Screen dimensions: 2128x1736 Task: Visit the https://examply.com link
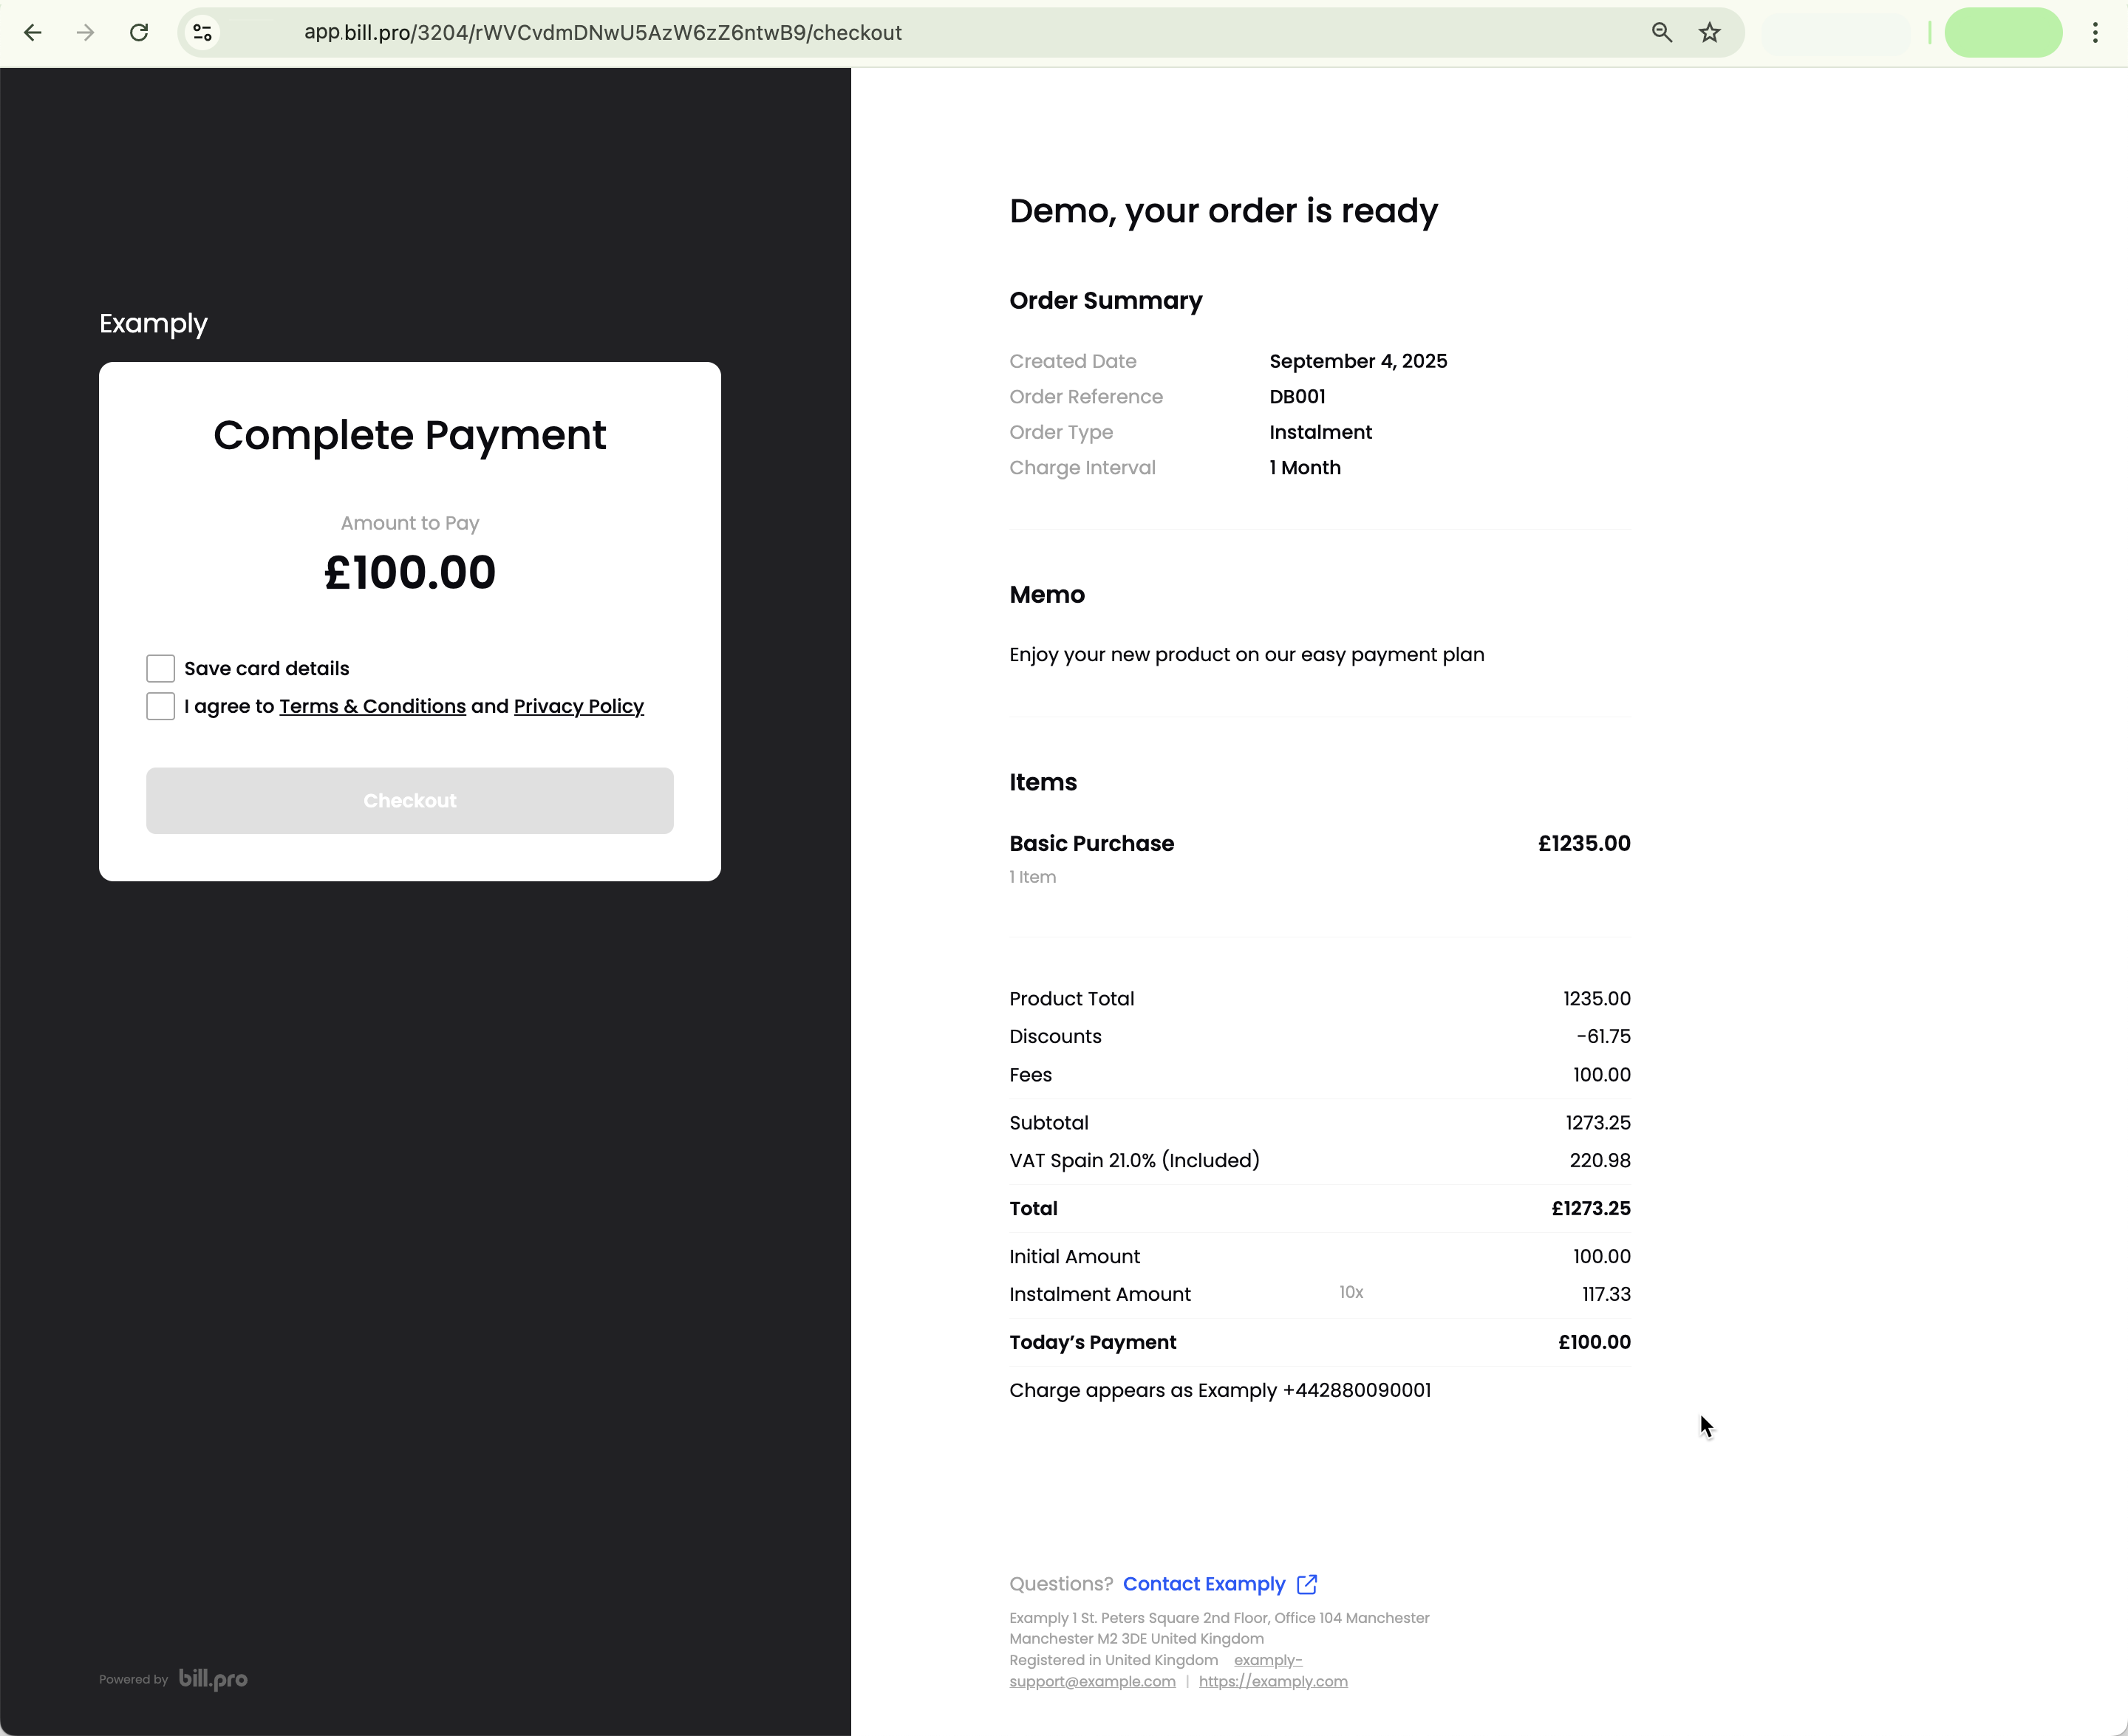(x=1272, y=1682)
